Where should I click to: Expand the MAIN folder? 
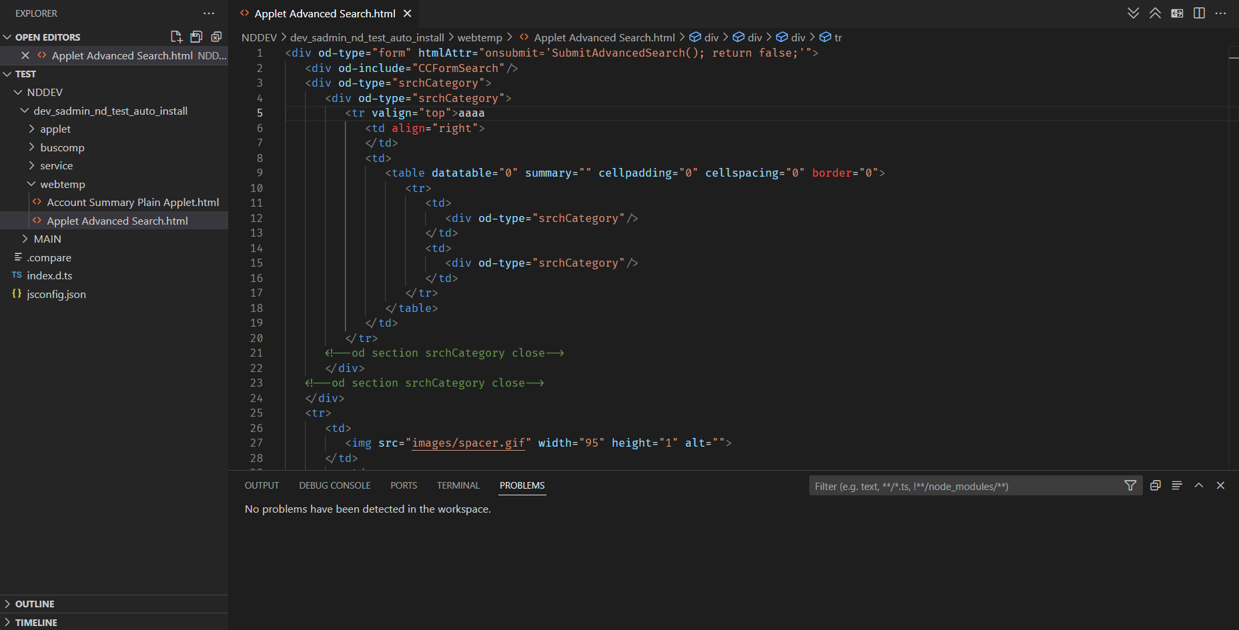coord(25,239)
